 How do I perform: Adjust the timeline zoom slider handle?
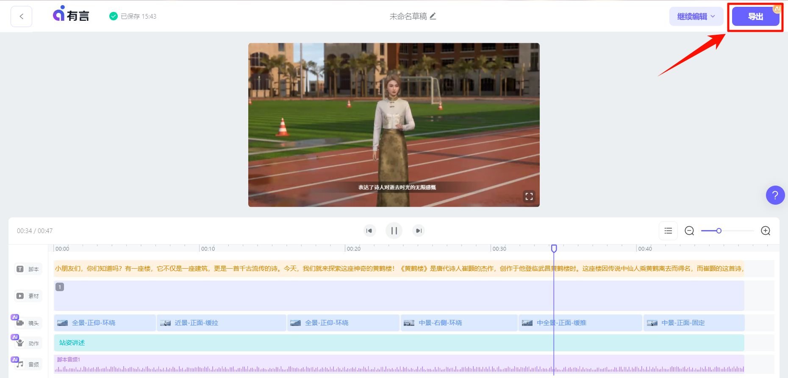point(719,231)
